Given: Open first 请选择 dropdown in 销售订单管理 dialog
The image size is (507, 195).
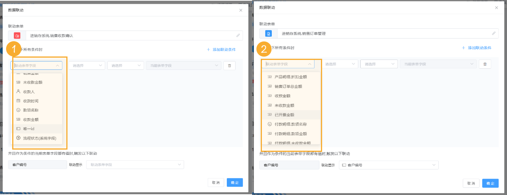Looking at the screenshot, I should (x=339, y=64).
